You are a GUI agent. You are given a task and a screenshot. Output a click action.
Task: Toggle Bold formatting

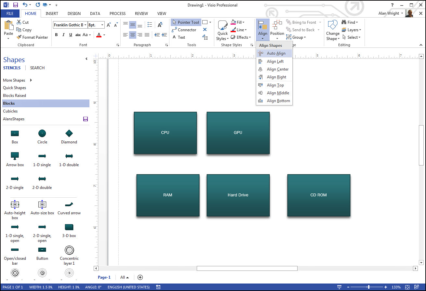point(56,35)
